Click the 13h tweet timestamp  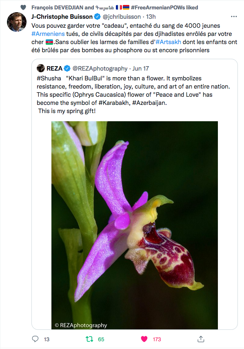coord(151,17)
